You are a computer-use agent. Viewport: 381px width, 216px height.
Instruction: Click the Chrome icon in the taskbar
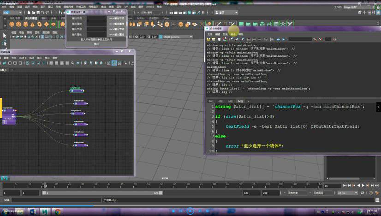tap(57, 212)
